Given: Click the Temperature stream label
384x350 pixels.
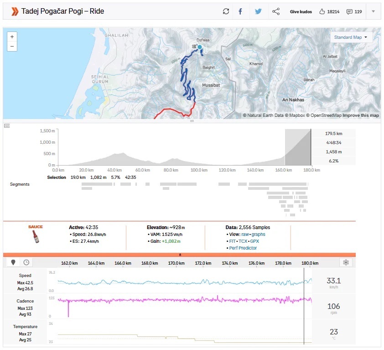Looking at the screenshot, I should [x=25, y=327].
